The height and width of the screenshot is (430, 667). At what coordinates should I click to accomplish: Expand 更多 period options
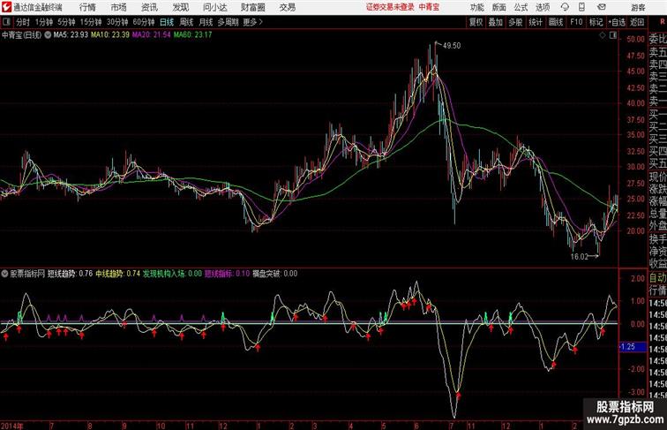(252, 22)
